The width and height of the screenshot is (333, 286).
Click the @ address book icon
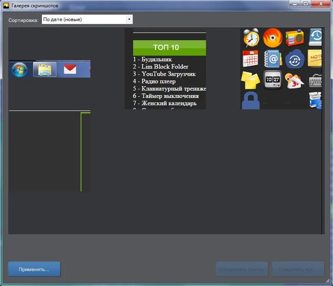[x=273, y=59]
